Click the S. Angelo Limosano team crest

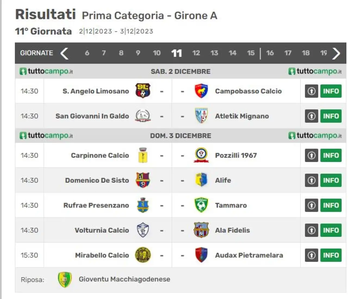coord(143,91)
